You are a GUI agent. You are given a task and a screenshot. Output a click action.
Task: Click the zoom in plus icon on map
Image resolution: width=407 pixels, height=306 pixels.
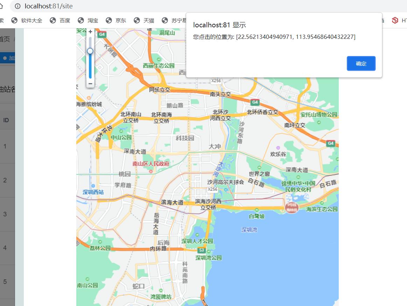tap(90, 31)
